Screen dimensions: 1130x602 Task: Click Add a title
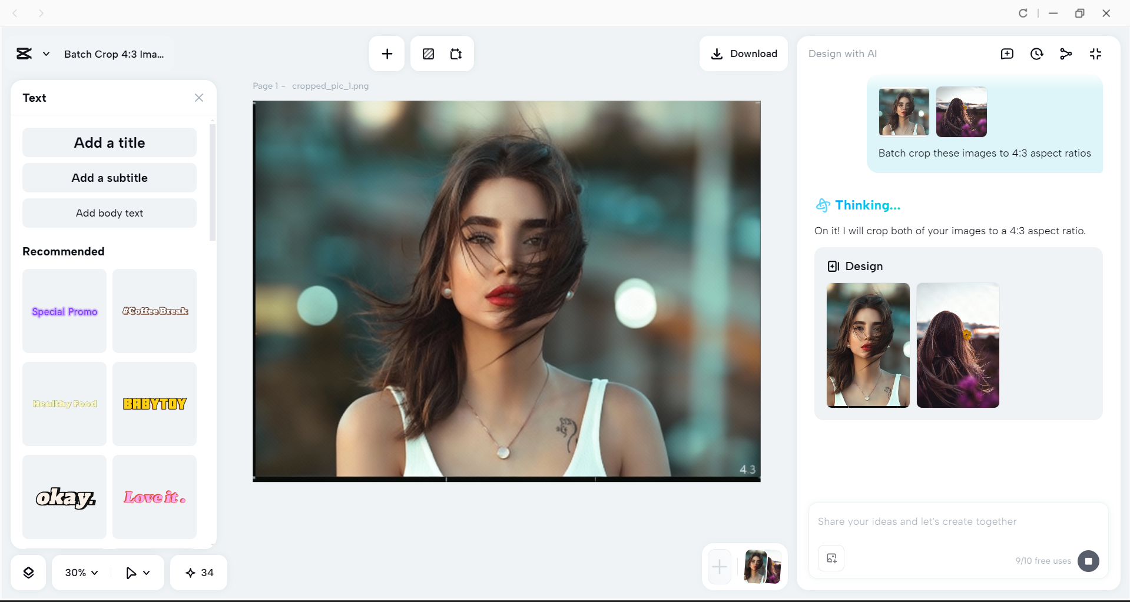click(109, 142)
